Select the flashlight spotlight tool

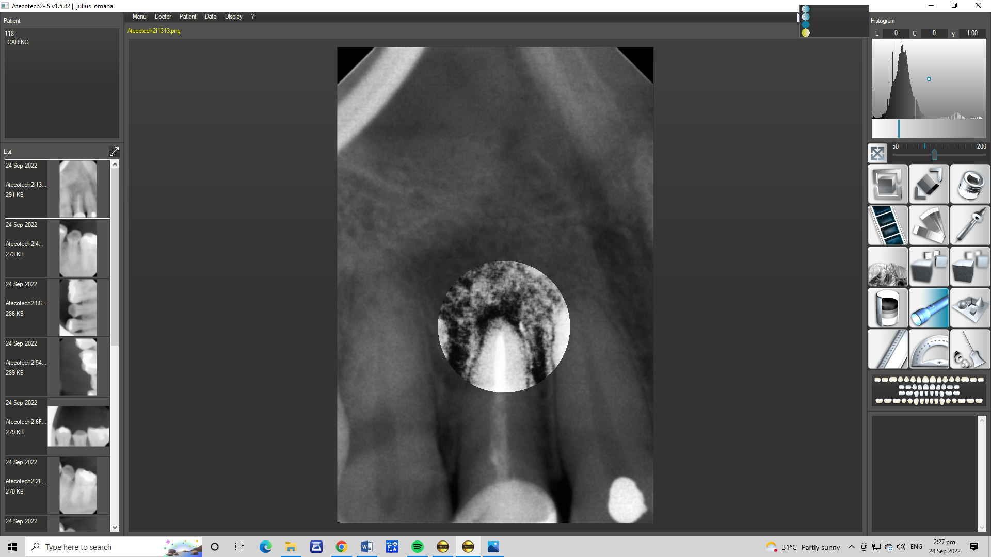point(929,308)
